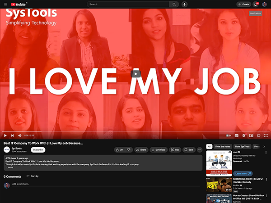
Task: Select From the series chip
Action: coord(223,147)
